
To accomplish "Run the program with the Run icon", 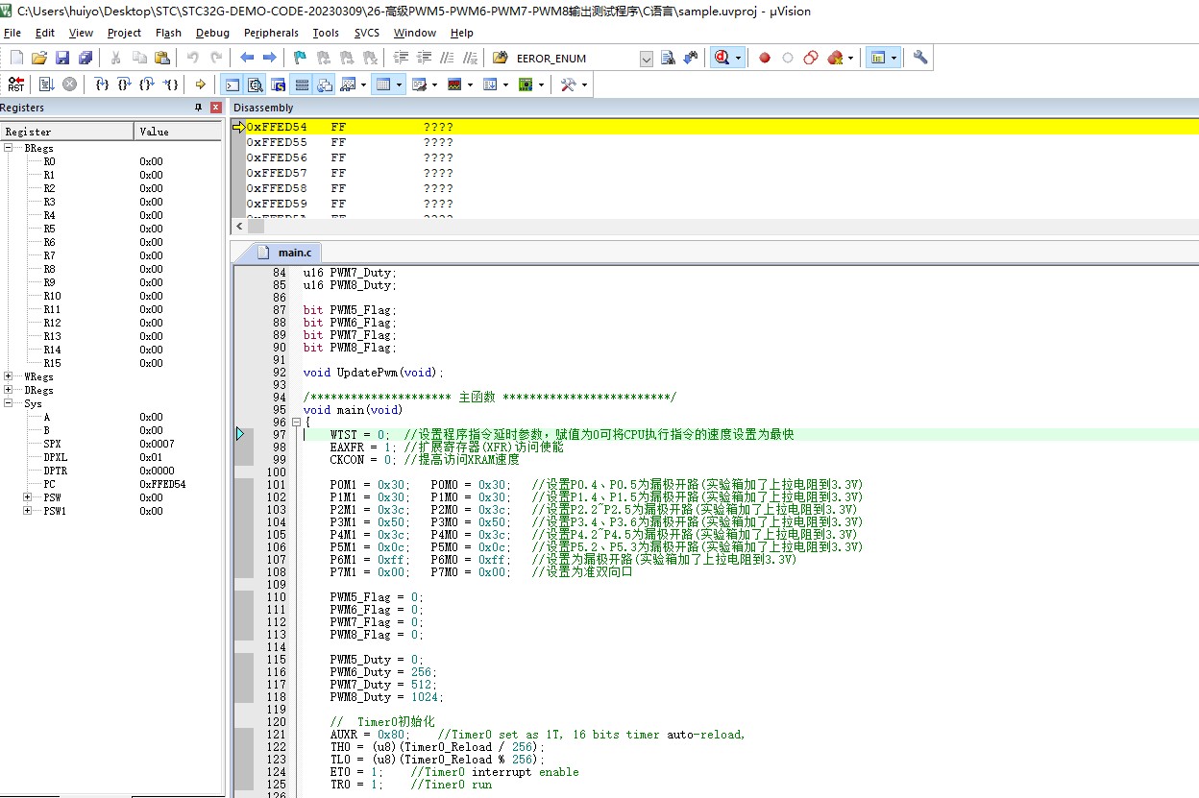I will [46, 85].
